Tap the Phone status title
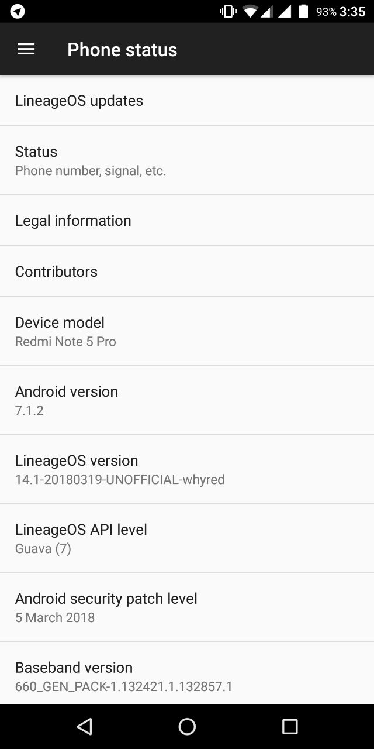The width and height of the screenshot is (374, 749). pos(122,50)
